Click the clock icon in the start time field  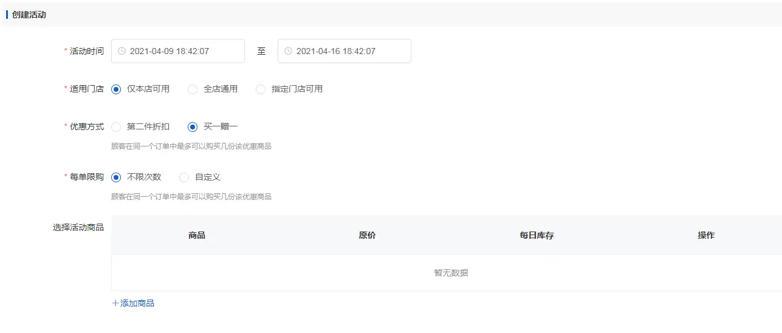pos(122,51)
